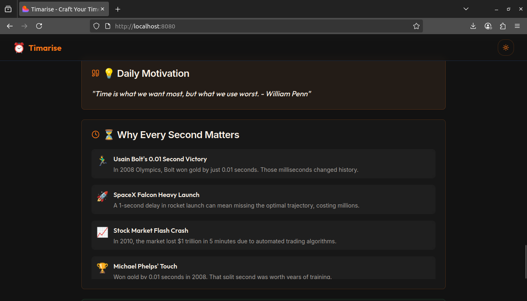
Task: Click the hourglass emoji icon
Action: 109,135
